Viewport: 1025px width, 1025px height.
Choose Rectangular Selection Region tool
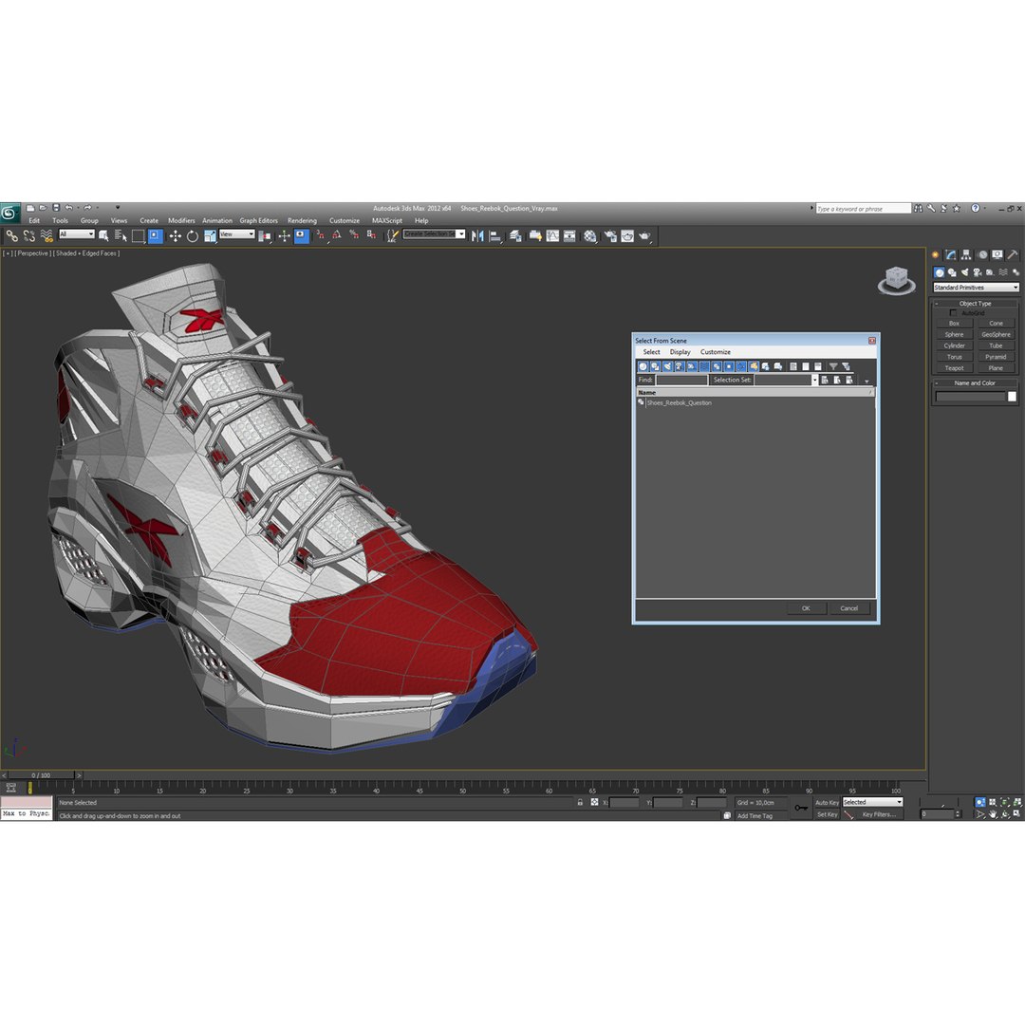coord(138,236)
